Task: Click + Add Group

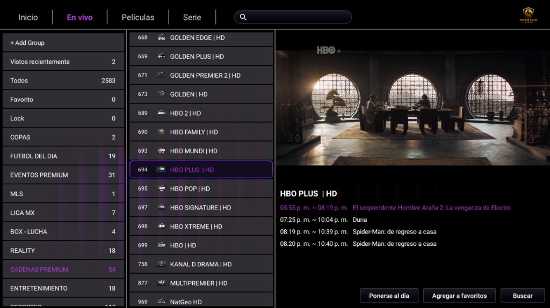Action: point(63,43)
